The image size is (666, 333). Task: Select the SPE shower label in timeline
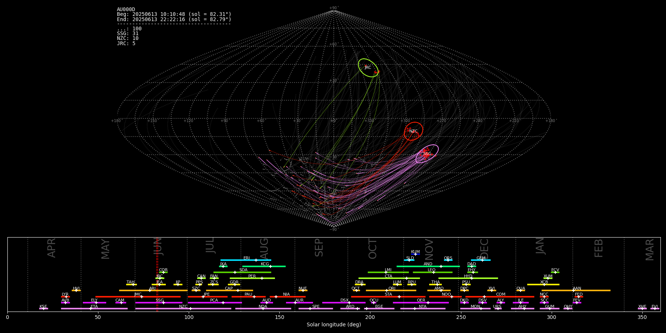pos(316,307)
